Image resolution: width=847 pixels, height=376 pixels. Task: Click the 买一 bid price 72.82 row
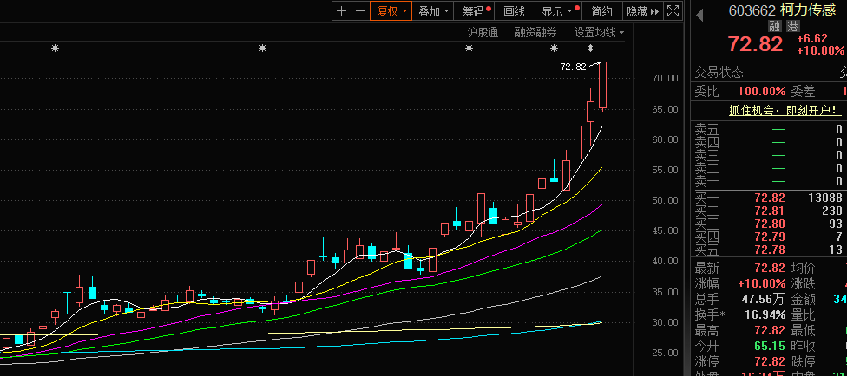click(768, 198)
